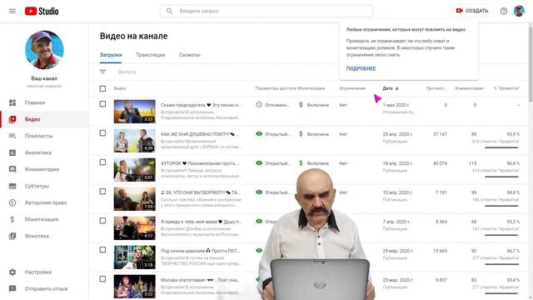Click scheduled clock icon for Скажи председатель
Viewport: 533px width, 300px height.
tap(259, 105)
